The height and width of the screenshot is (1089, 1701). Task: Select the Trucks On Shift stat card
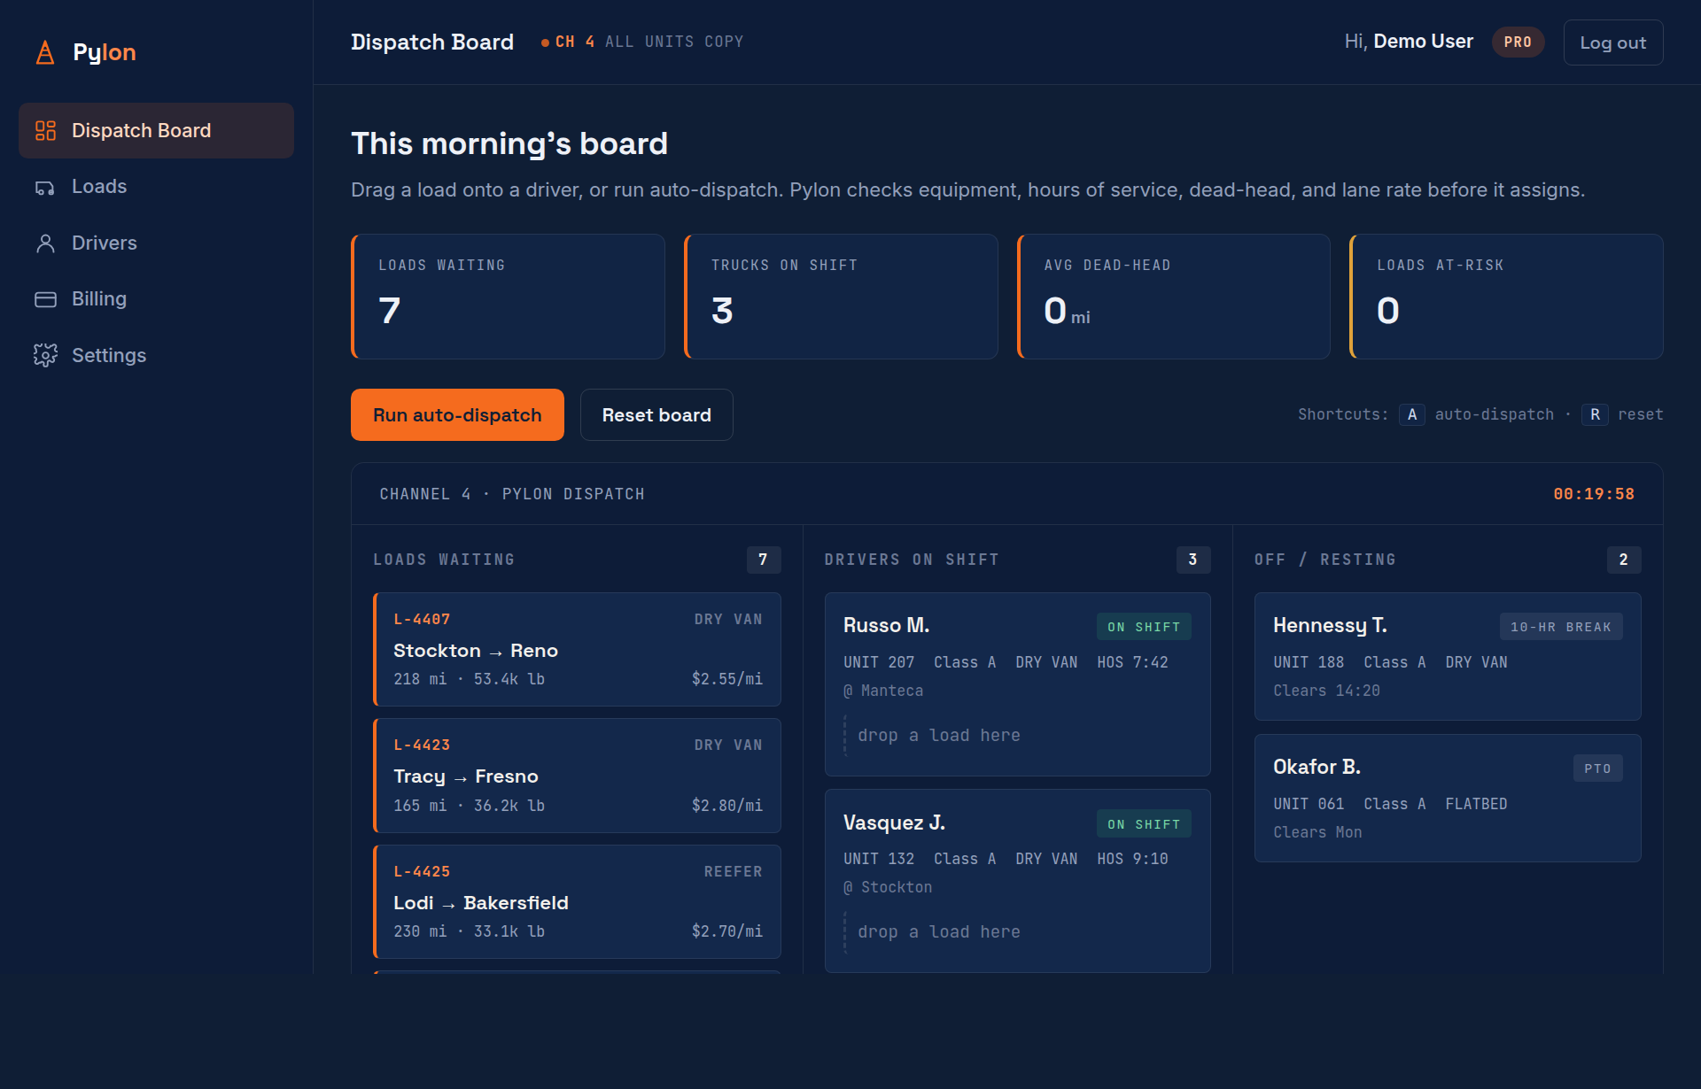841,297
